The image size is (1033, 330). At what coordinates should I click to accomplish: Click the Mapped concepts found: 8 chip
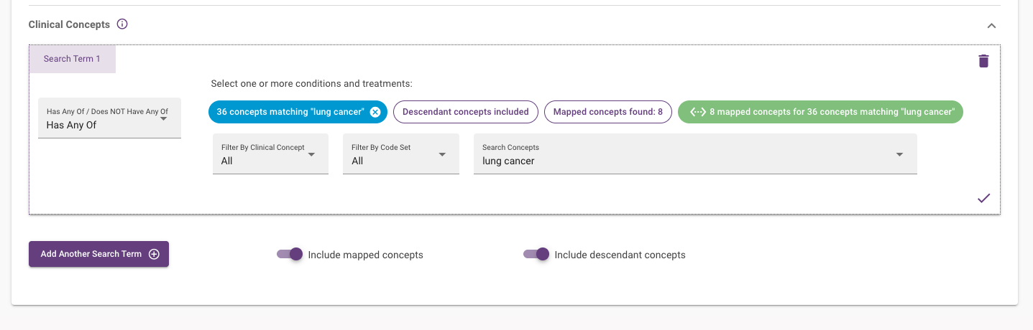coord(607,112)
